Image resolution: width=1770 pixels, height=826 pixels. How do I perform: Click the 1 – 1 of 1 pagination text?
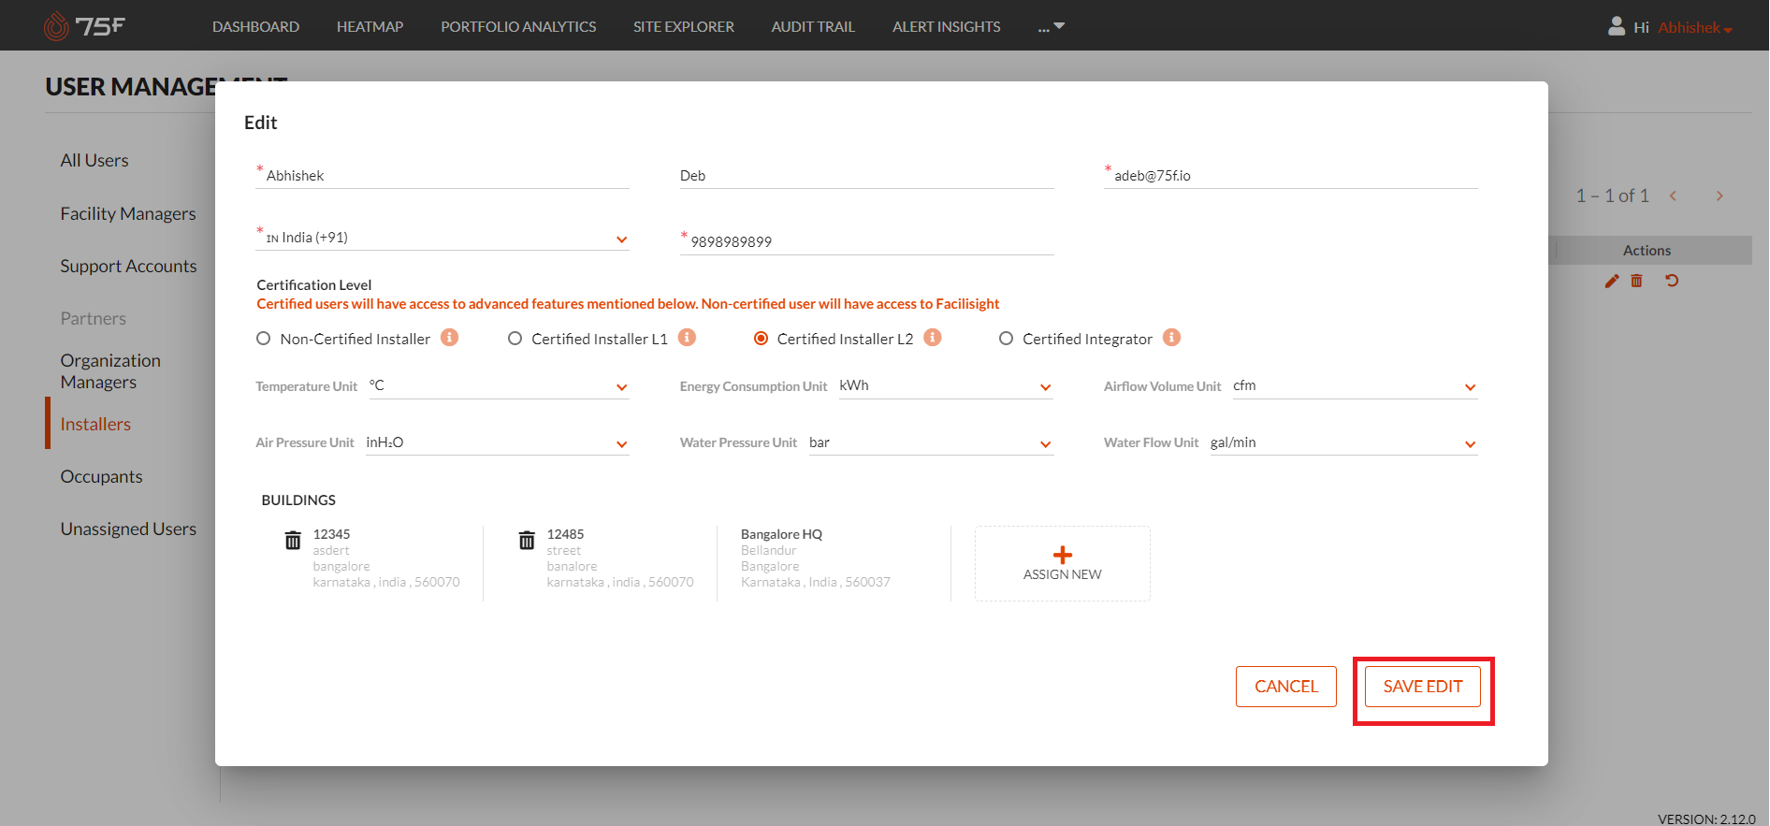click(1612, 196)
